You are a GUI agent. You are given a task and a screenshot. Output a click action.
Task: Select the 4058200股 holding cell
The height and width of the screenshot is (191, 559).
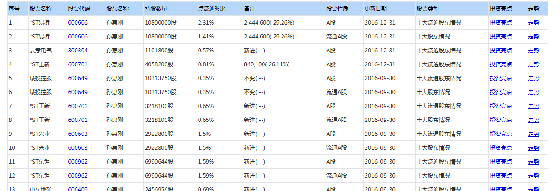tap(170, 64)
